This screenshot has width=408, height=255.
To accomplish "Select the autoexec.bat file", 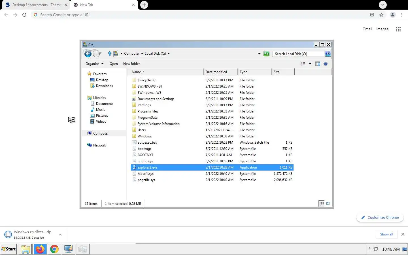I will coord(147,143).
